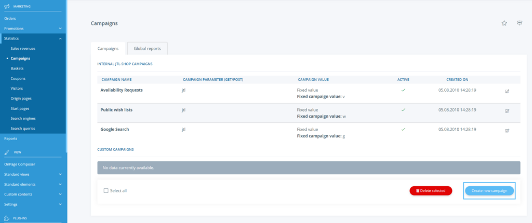
Task: Click the Google Search campaign name
Action: point(115,130)
